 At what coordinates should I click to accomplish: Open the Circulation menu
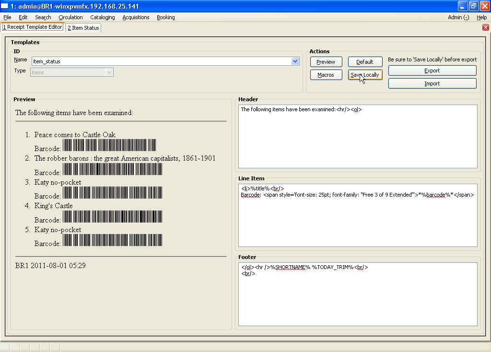click(70, 17)
